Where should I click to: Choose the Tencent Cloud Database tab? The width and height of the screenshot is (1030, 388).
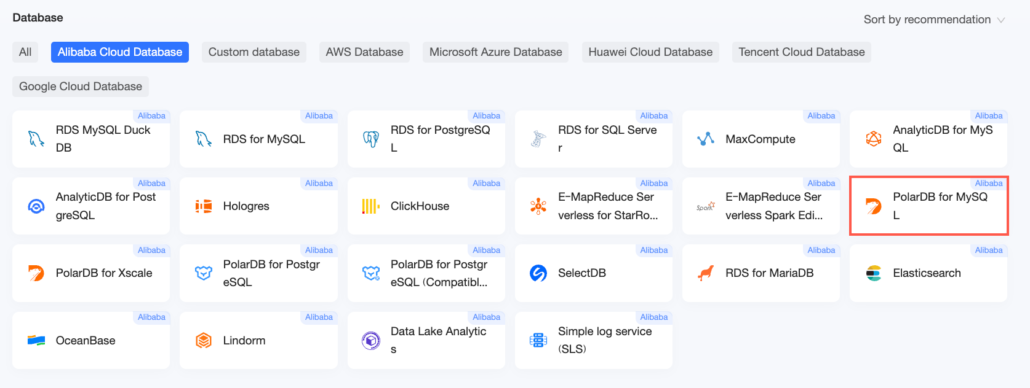(802, 52)
